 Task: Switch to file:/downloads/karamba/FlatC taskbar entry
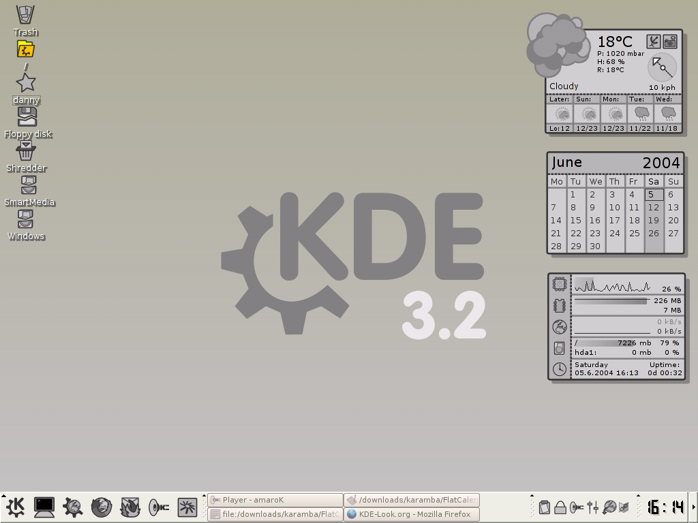[x=275, y=514]
